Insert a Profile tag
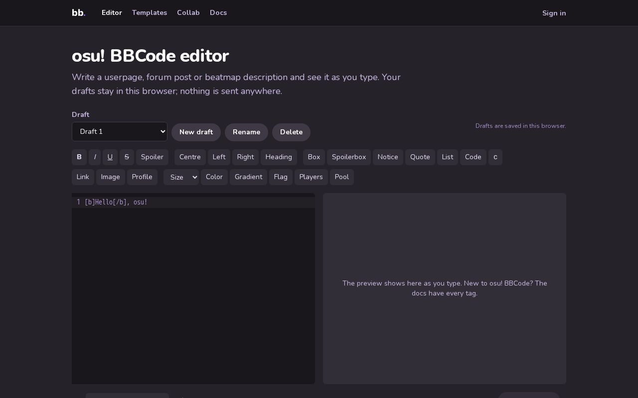The height and width of the screenshot is (398, 638). coord(142,177)
